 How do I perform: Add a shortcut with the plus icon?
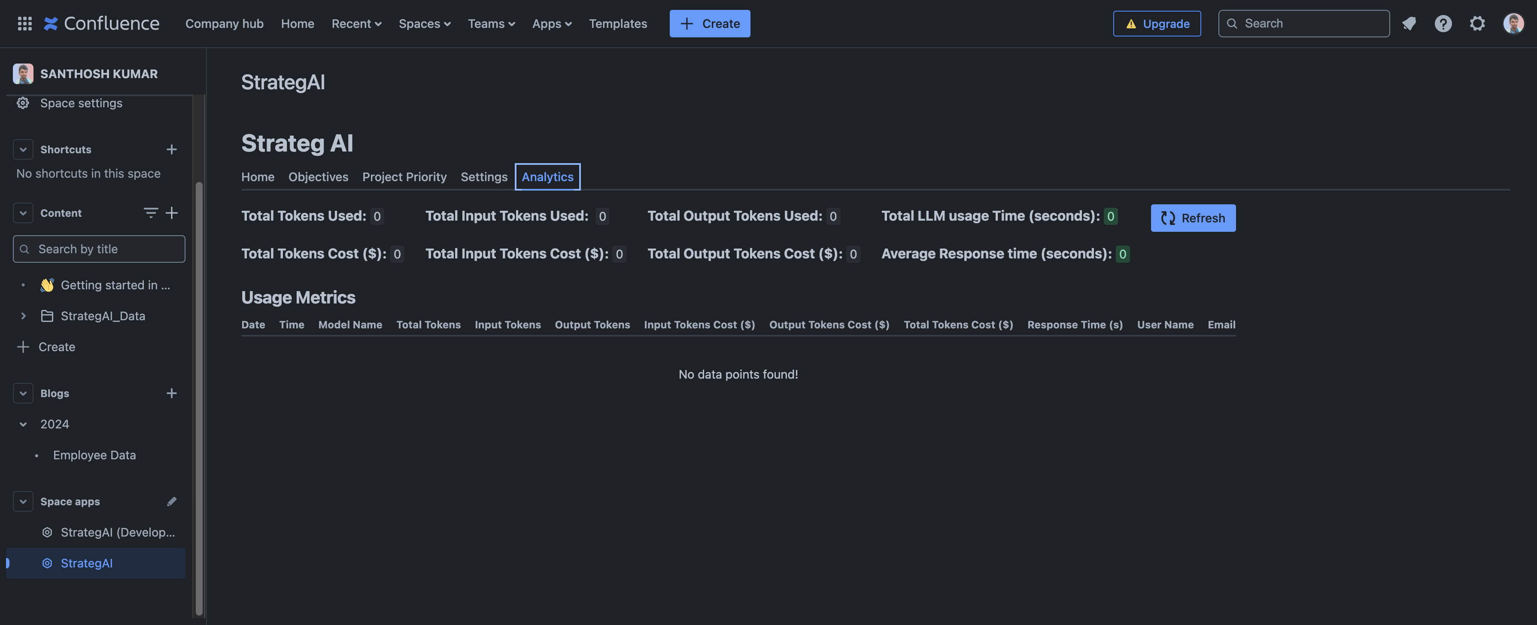coord(171,149)
